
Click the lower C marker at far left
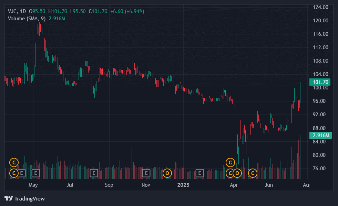click(14, 173)
